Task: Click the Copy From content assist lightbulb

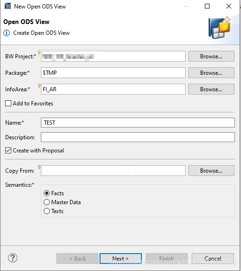Action: point(39,167)
